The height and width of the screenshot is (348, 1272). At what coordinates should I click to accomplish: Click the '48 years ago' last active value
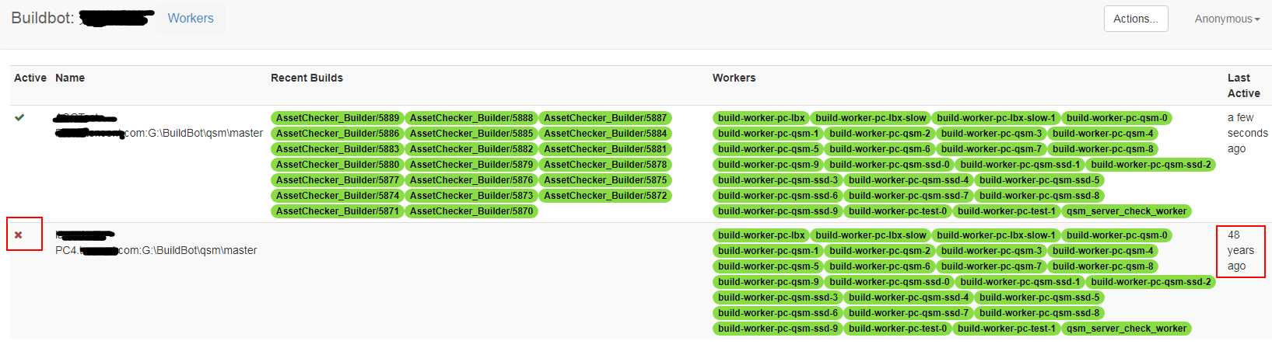tap(1241, 250)
